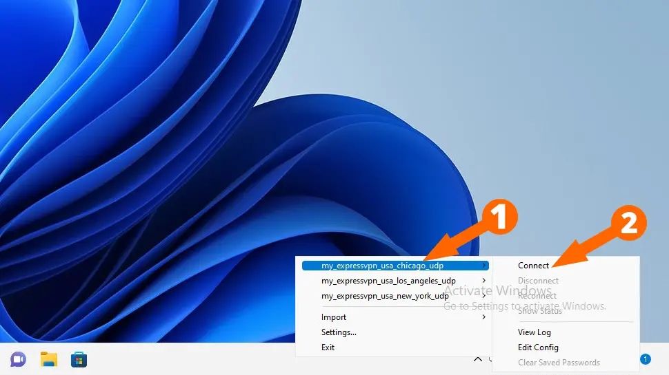
Task: Open the Import submenu
Action: click(395, 317)
